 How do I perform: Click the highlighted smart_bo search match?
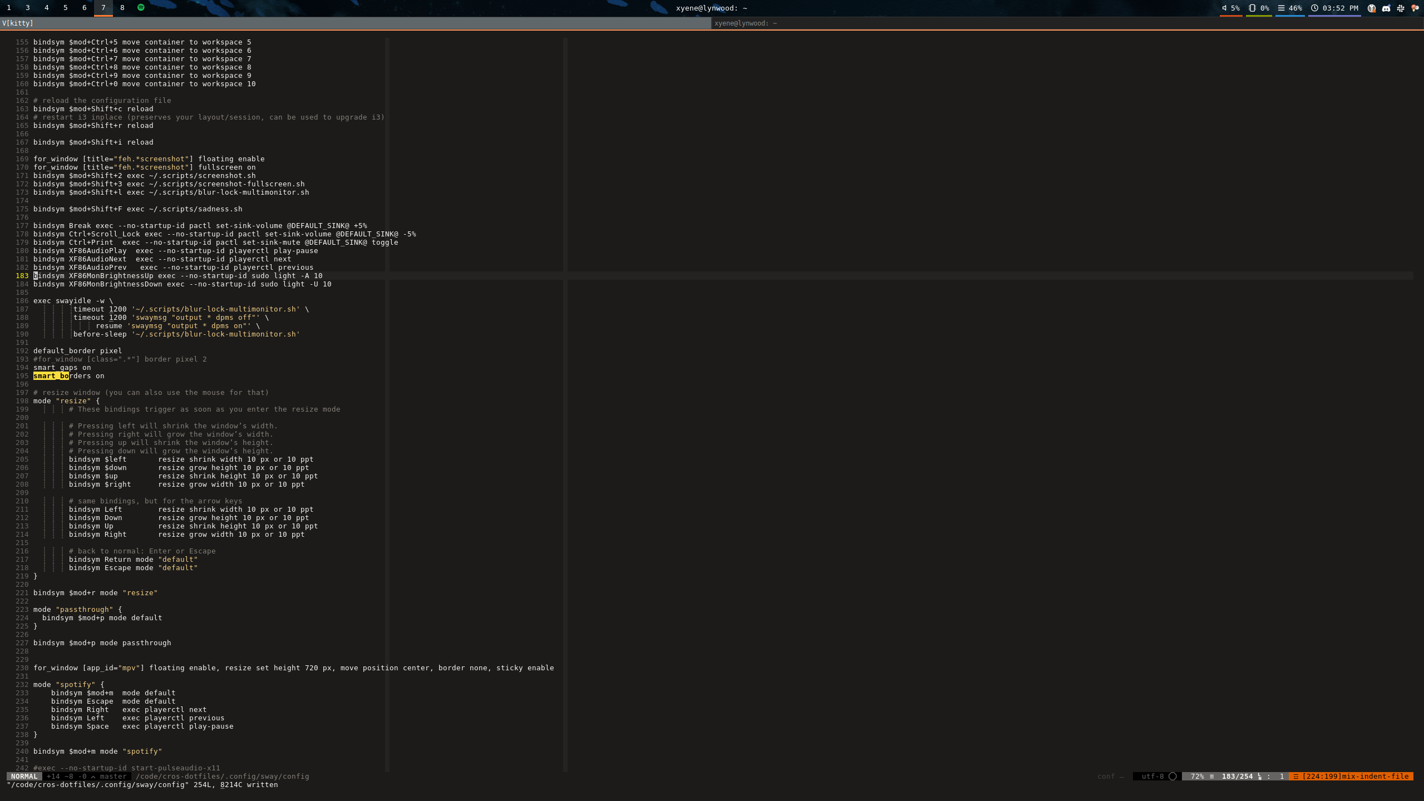(x=51, y=375)
